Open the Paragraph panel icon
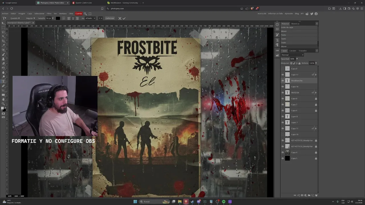The width and height of the screenshot is (365, 205). [x=277, y=45]
